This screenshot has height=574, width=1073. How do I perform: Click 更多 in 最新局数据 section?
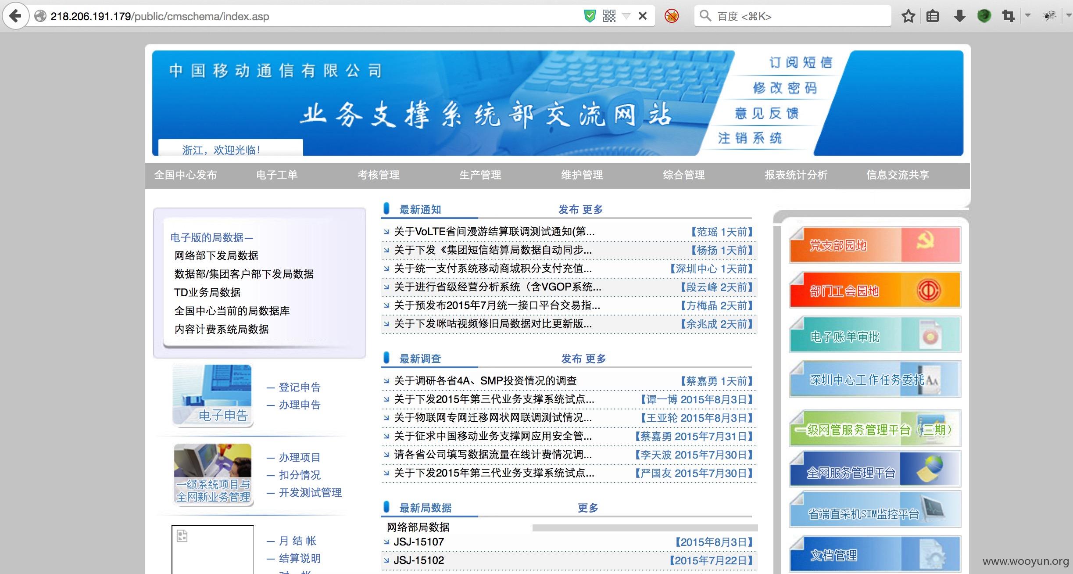pos(588,508)
